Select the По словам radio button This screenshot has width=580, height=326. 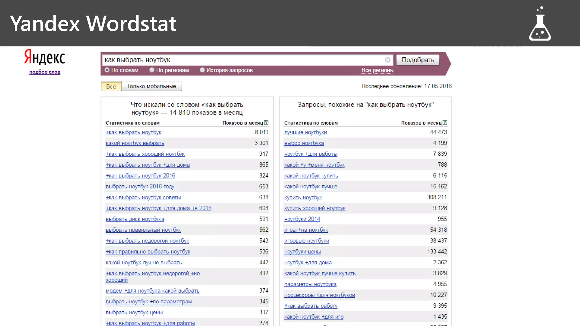tap(107, 70)
